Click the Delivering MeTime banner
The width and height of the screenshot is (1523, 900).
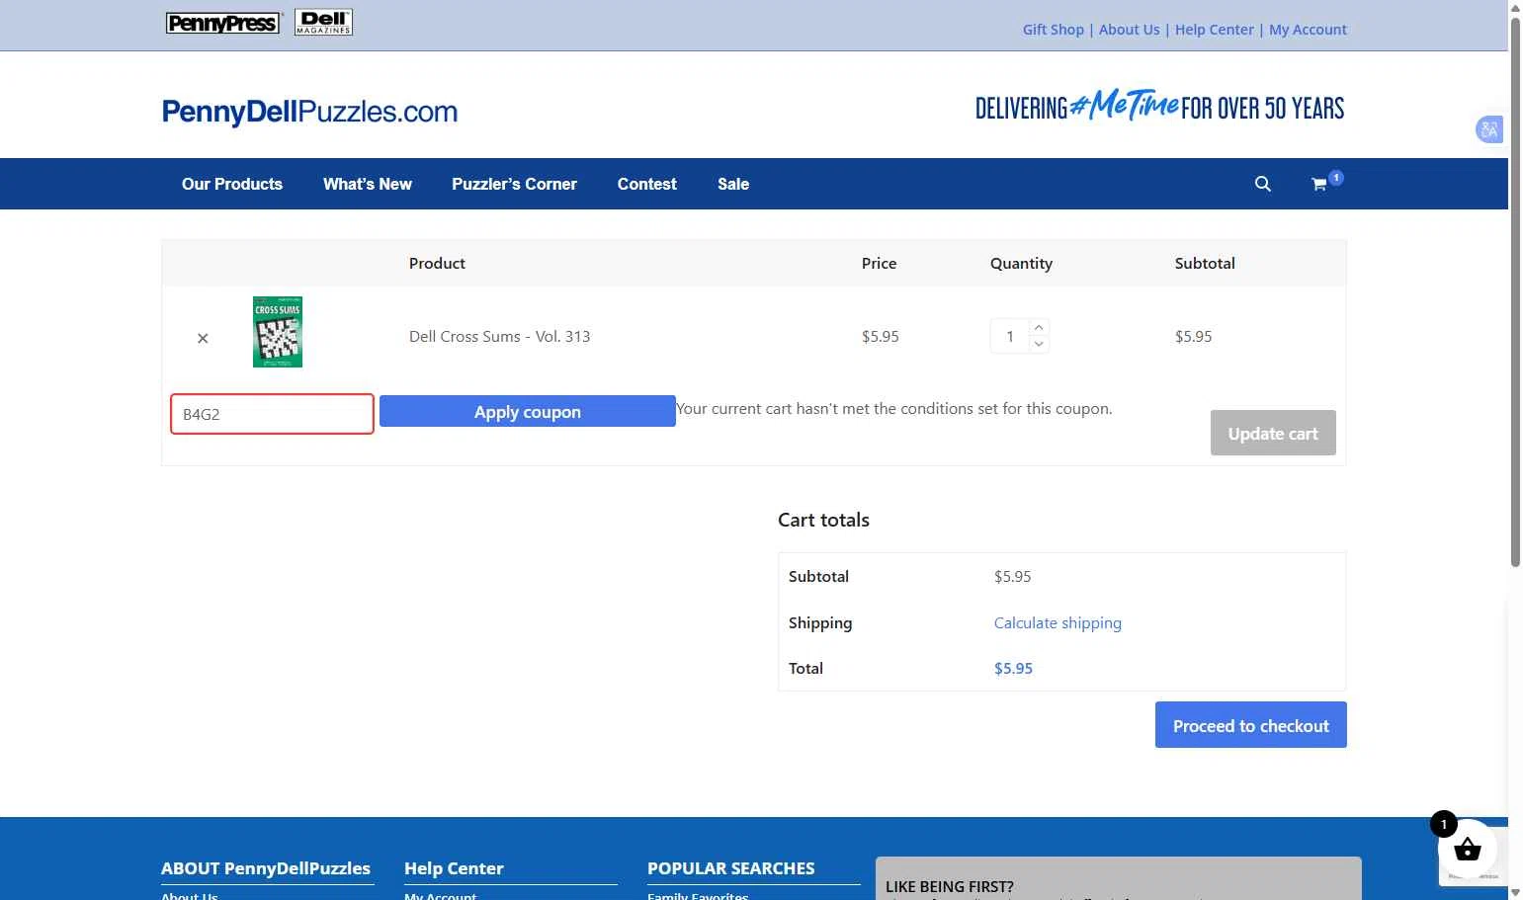[x=1159, y=105]
